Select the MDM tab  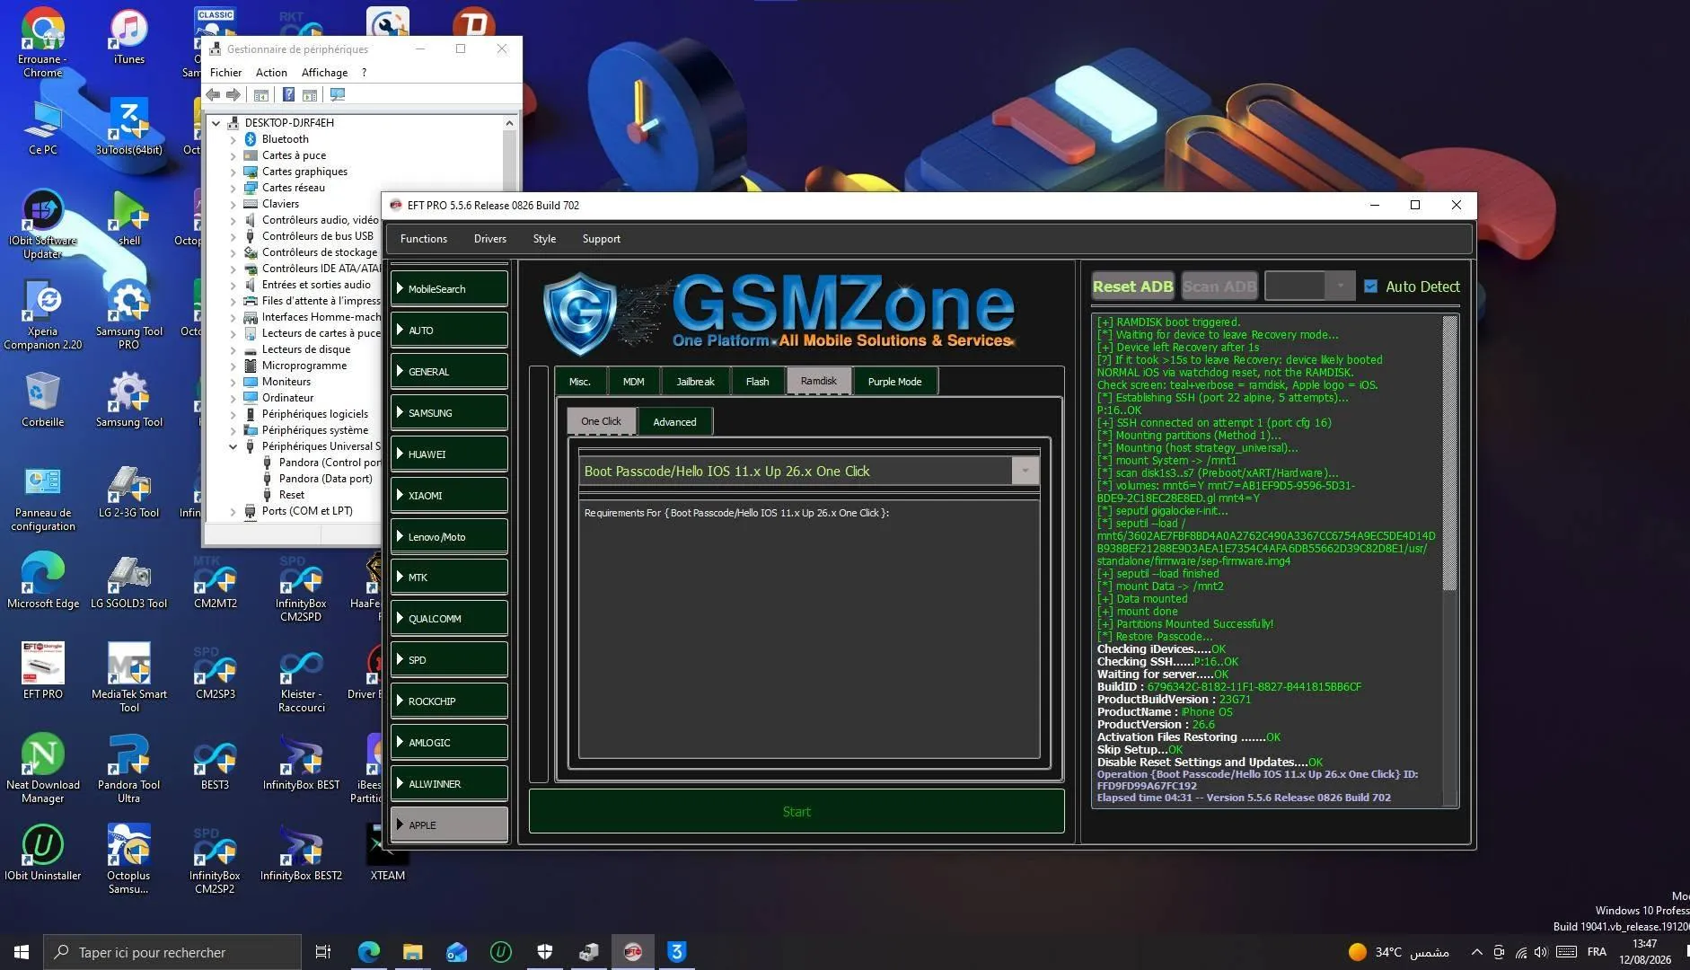(x=633, y=382)
